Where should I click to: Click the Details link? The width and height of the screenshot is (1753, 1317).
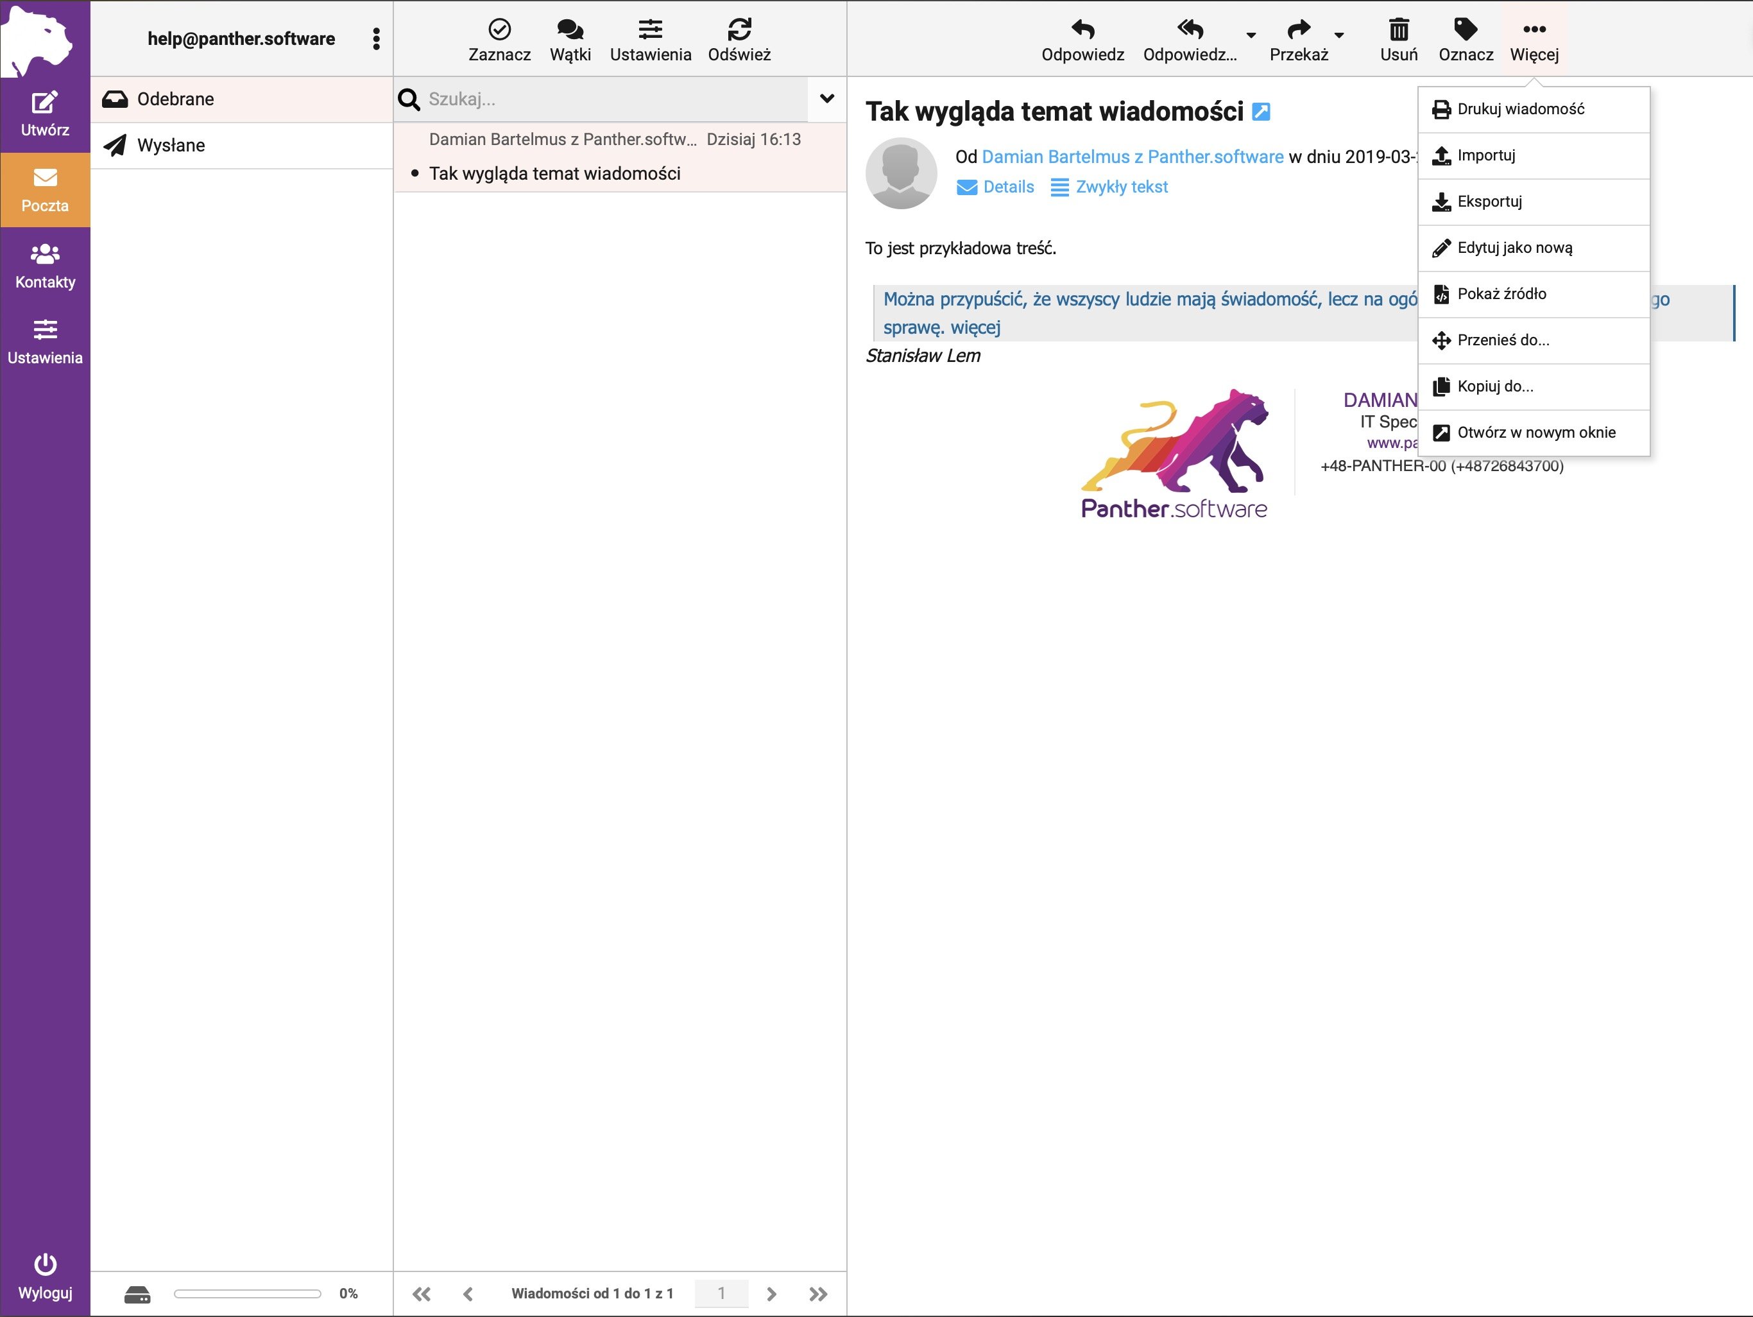coord(995,187)
